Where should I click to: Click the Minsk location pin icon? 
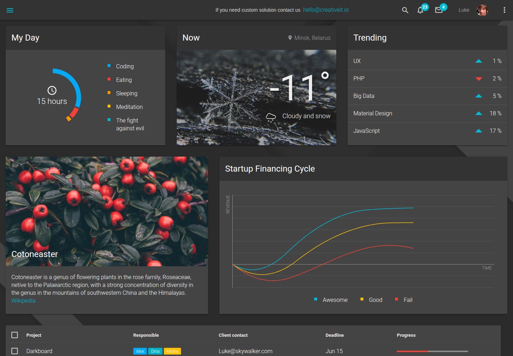[290, 38]
